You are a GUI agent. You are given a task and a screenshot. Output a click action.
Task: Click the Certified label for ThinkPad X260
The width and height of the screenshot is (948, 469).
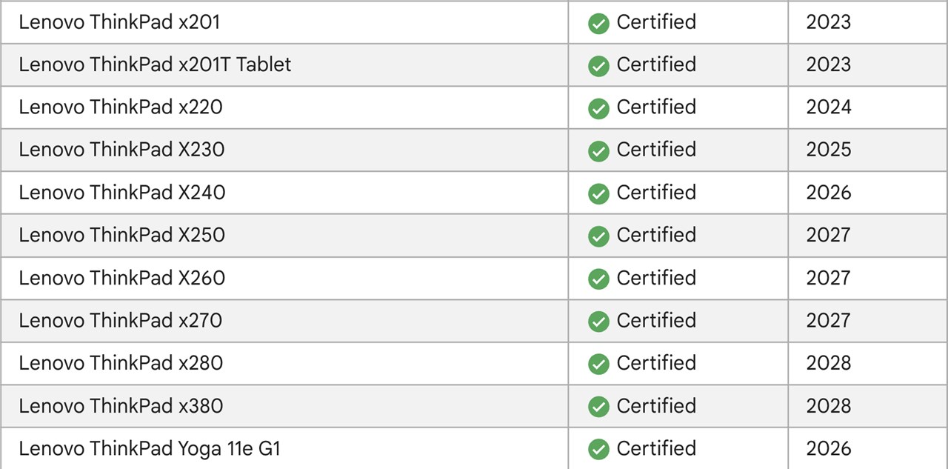[656, 278]
